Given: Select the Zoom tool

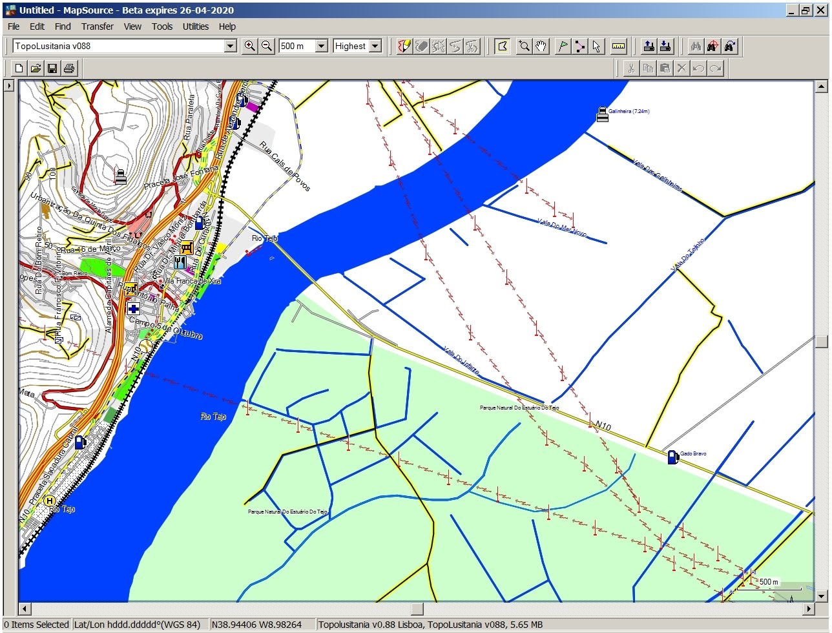Looking at the screenshot, I should click(524, 46).
